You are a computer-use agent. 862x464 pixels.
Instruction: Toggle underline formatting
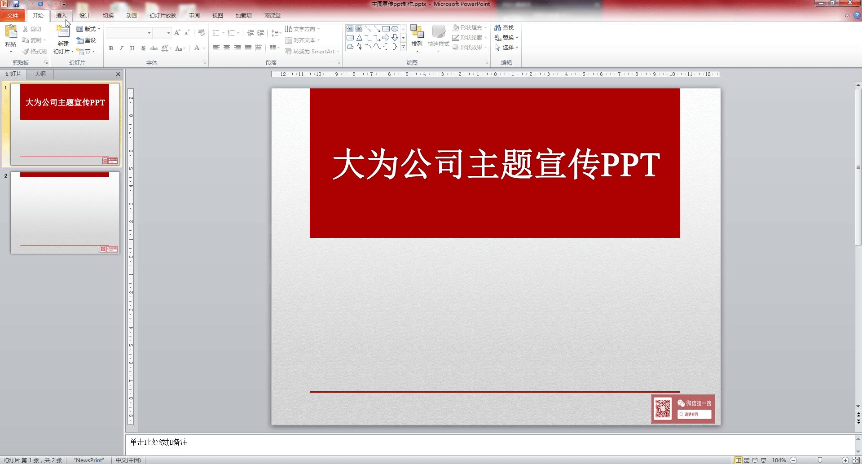tap(132, 48)
